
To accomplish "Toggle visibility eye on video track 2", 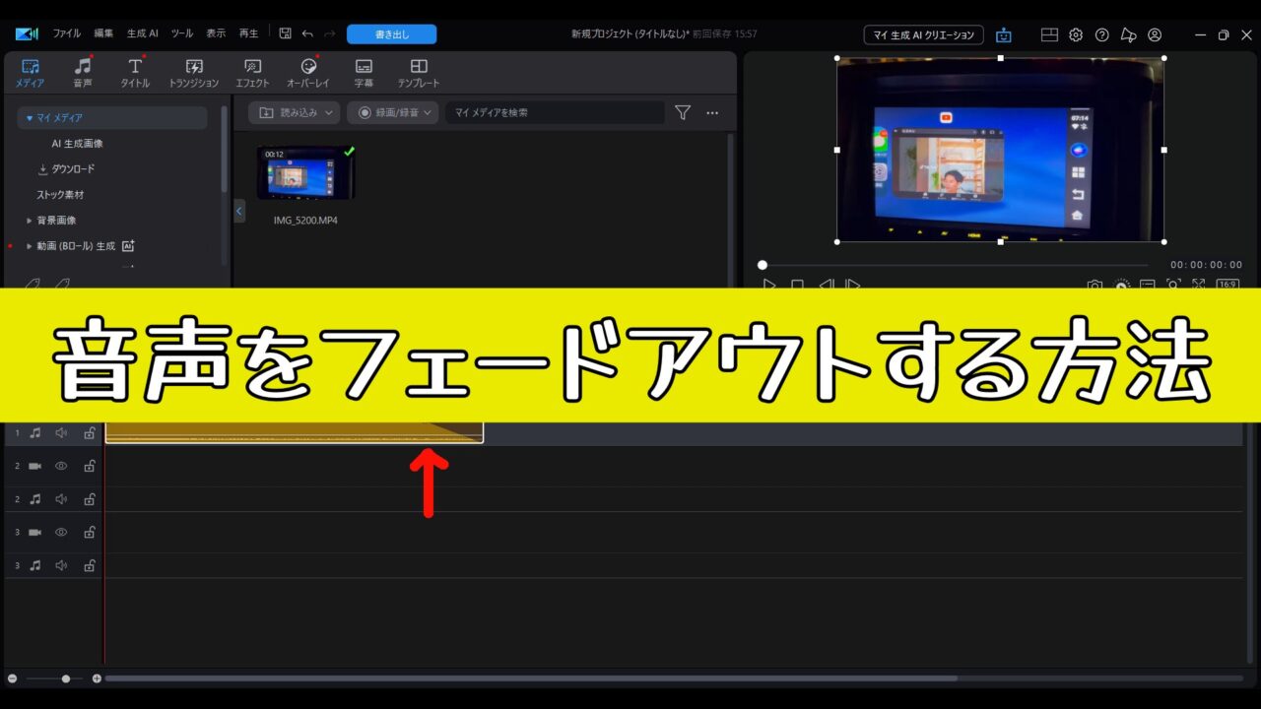I will (x=61, y=466).
